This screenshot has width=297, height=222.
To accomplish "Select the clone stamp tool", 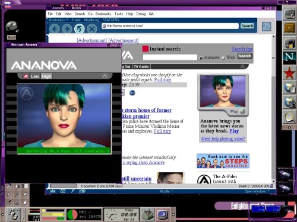I will click(x=17, y=202).
